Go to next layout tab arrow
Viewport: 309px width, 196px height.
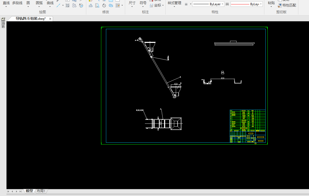[16, 191]
